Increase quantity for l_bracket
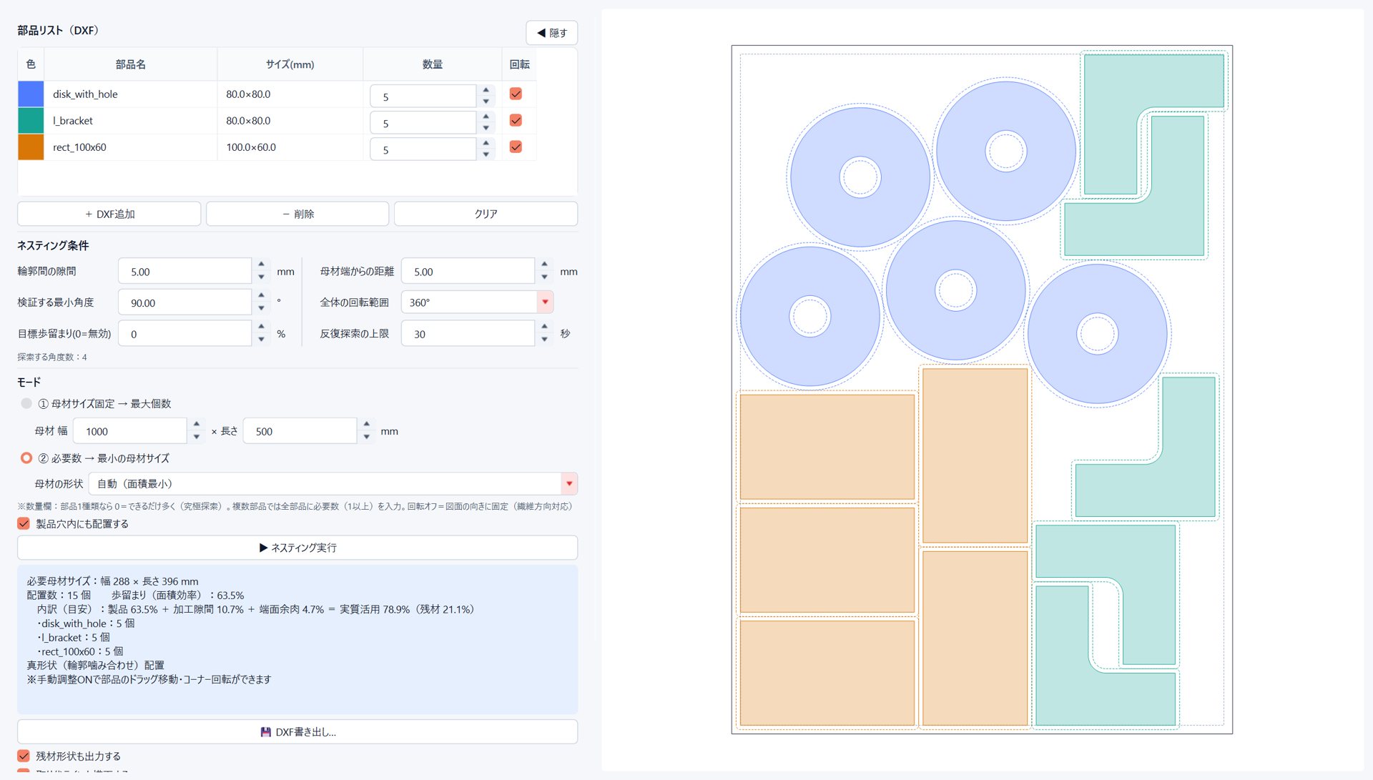Image resolution: width=1373 pixels, height=780 pixels. [x=486, y=117]
